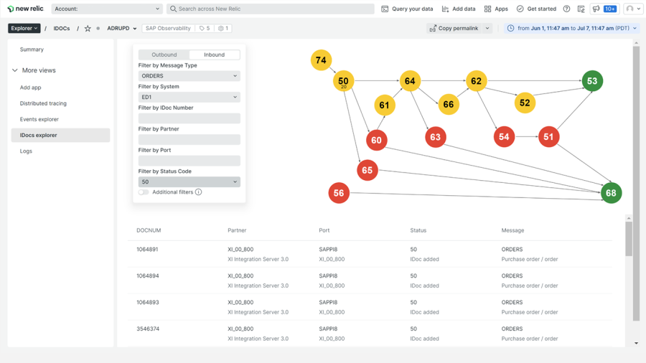Click the yellow status node 52

(525, 103)
